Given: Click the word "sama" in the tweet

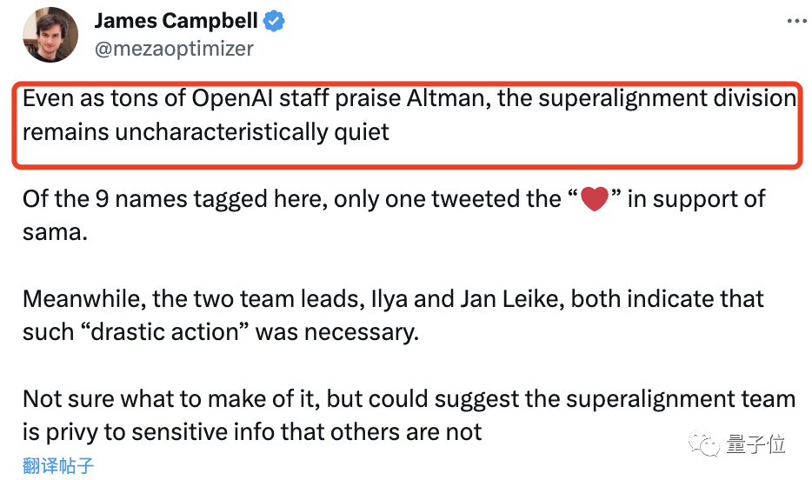Looking at the screenshot, I should [52, 233].
